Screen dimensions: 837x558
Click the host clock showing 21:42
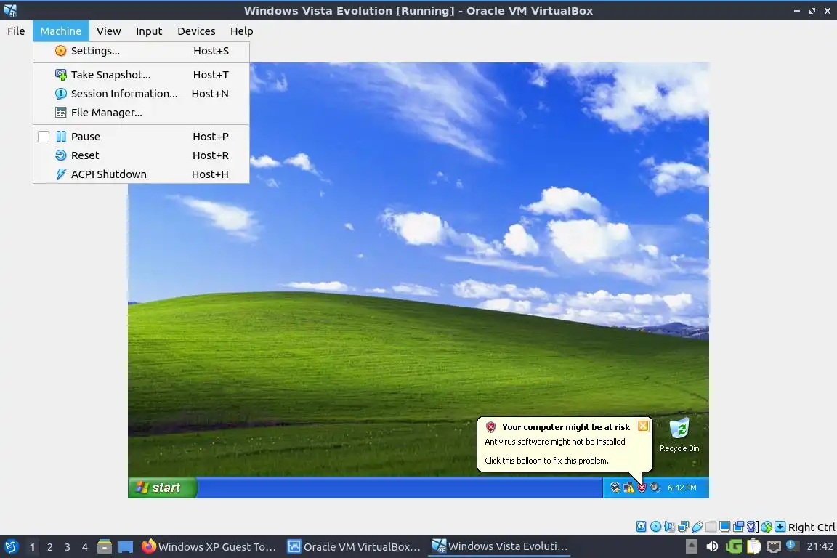[x=820, y=546]
